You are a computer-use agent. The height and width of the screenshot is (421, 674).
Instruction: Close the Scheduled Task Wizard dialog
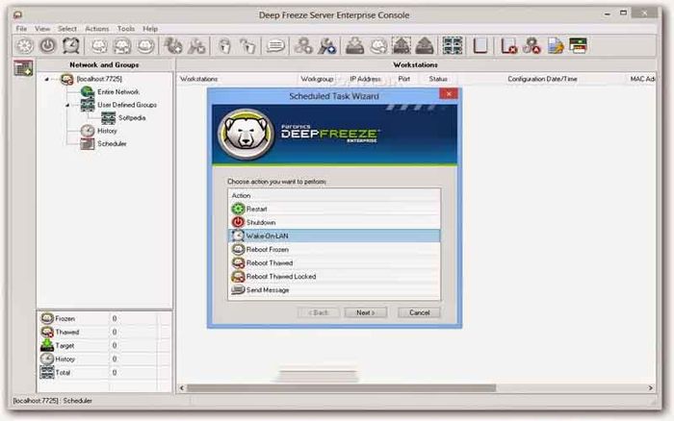pyautogui.click(x=449, y=93)
